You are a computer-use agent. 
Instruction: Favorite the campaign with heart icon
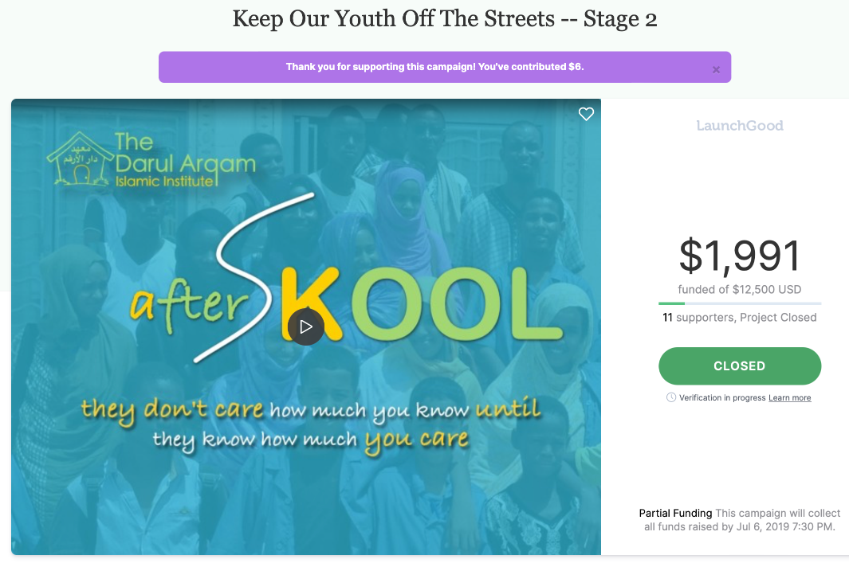point(586,114)
